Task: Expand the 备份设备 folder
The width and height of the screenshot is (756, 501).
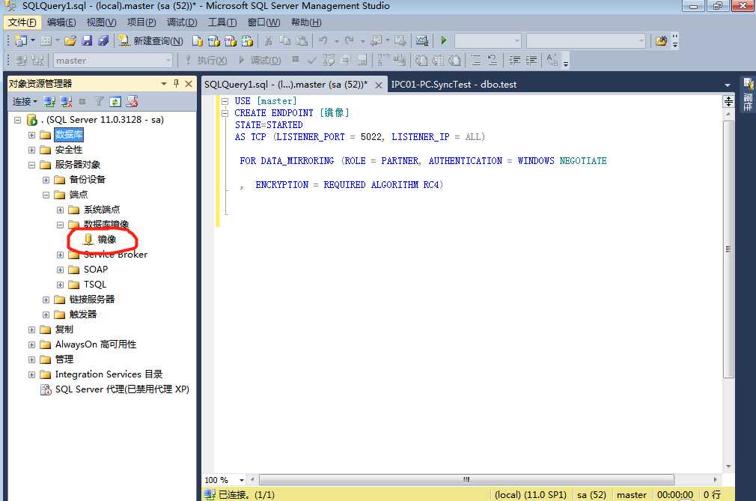Action: (46, 180)
